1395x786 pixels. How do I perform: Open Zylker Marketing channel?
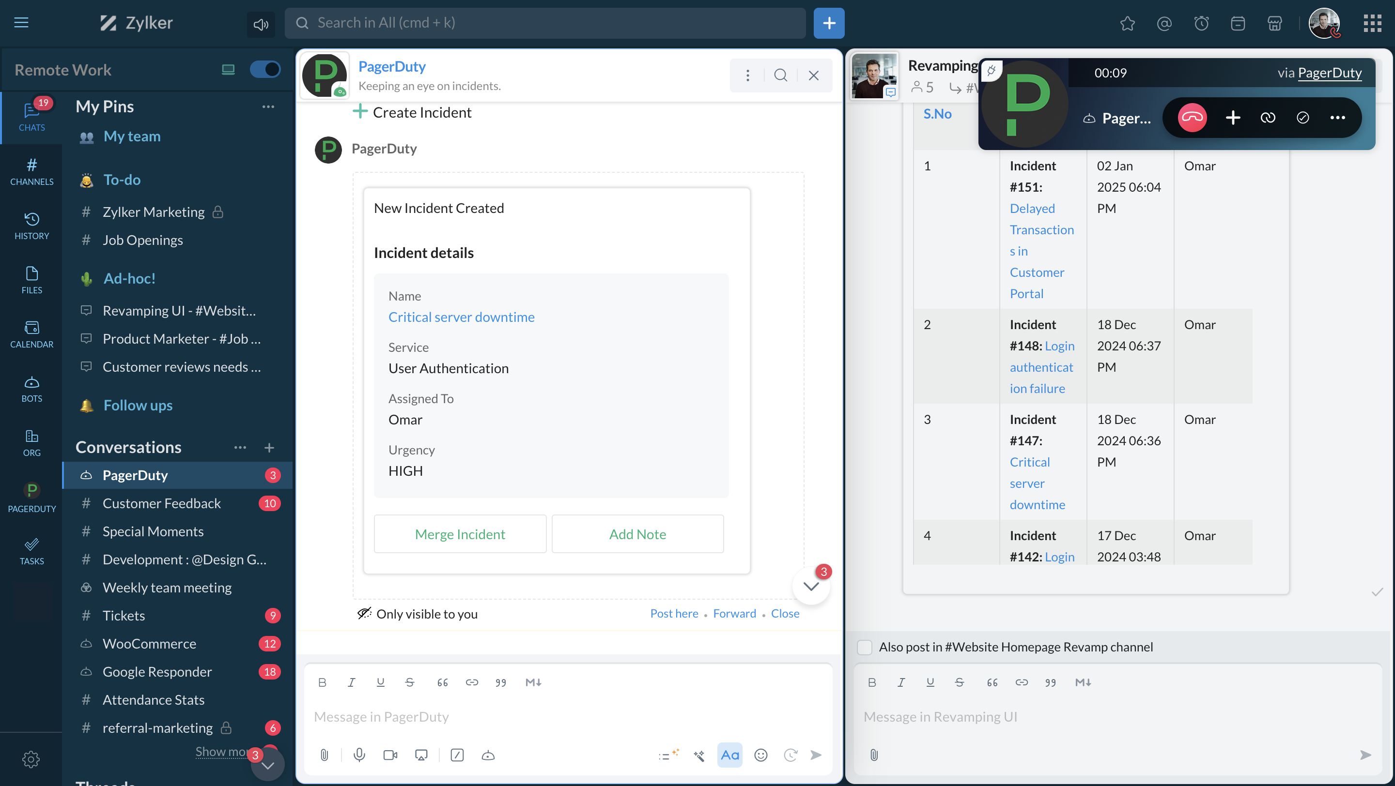(x=154, y=212)
